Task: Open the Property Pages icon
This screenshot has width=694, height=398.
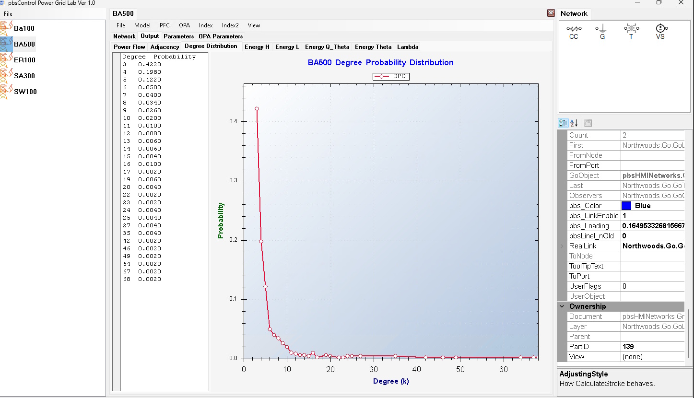Action: click(x=588, y=123)
